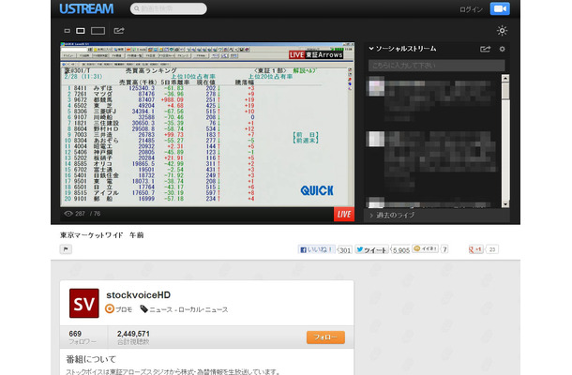This screenshot has height=375, width=572.
Task: Focus the video search field
Action: coord(168,8)
